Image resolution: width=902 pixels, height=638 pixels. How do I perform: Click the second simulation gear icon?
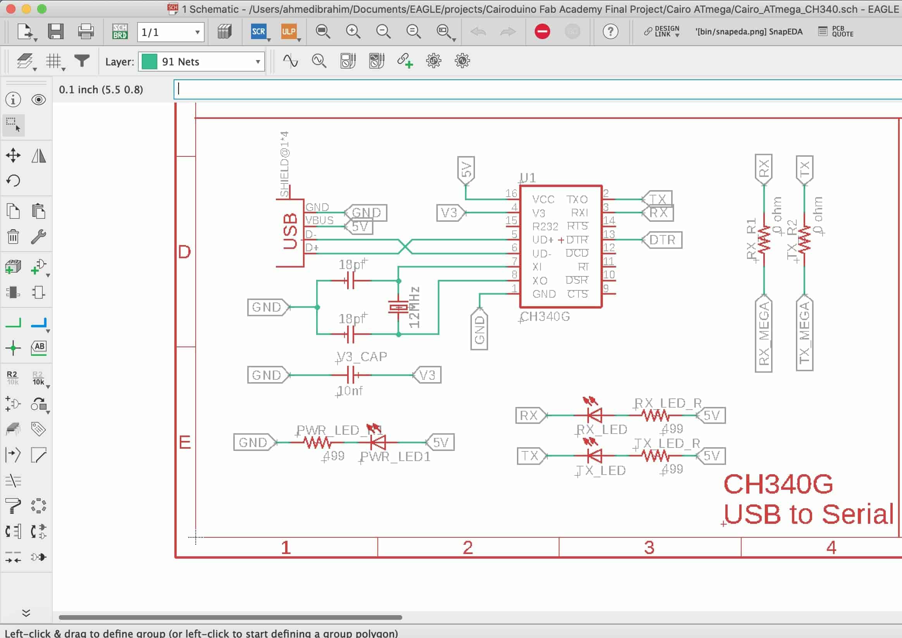click(462, 61)
